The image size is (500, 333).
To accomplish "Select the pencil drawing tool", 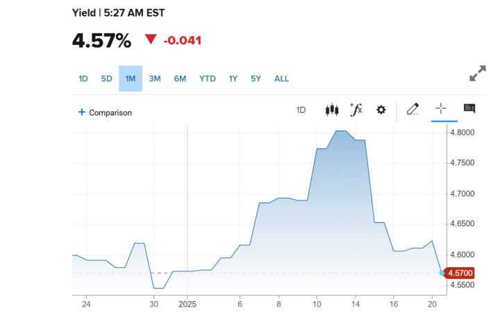I will point(412,109).
